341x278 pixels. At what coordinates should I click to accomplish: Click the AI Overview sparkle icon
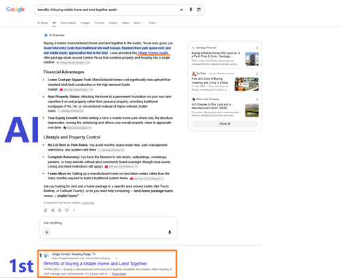click(46, 35)
